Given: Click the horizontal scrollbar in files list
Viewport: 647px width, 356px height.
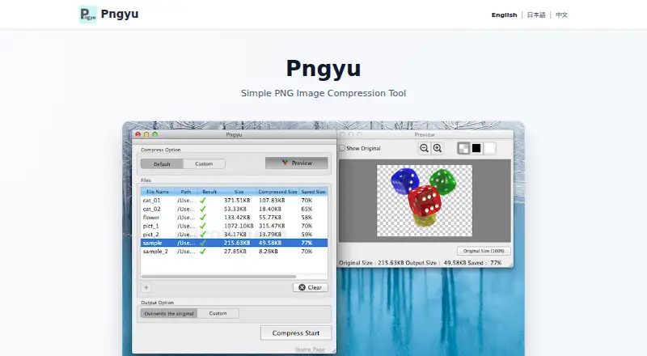Looking at the screenshot, I should pos(218,277).
